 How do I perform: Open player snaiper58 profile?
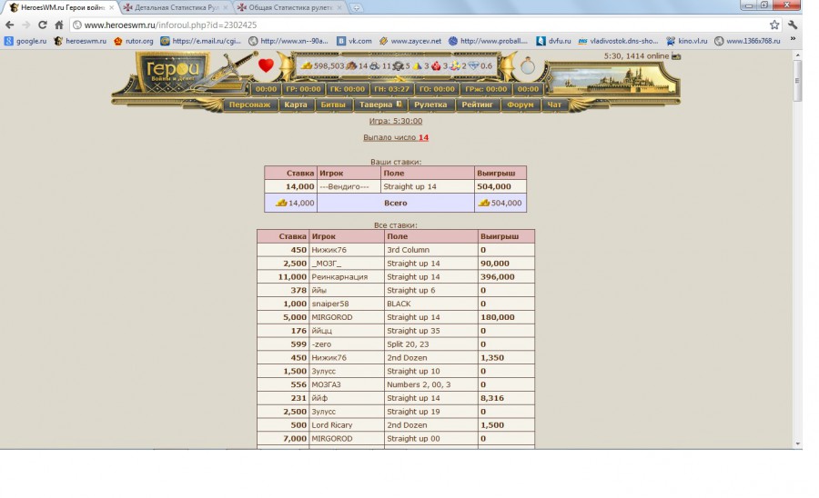pos(330,304)
